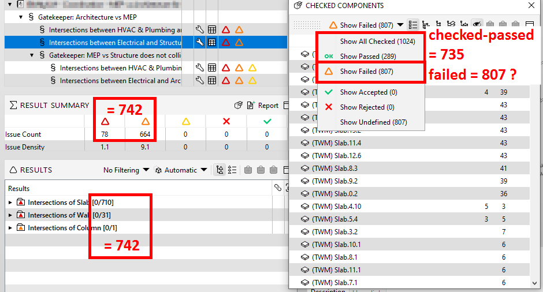Screen dimensions: 543x292
Task: Click checked components icon in Result Summary header
Action: coord(238,105)
